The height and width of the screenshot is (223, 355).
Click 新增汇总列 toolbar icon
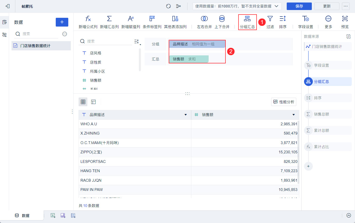pyautogui.click(x=109, y=22)
